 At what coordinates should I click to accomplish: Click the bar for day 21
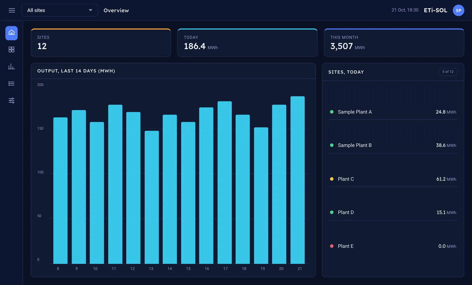pos(298,180)
